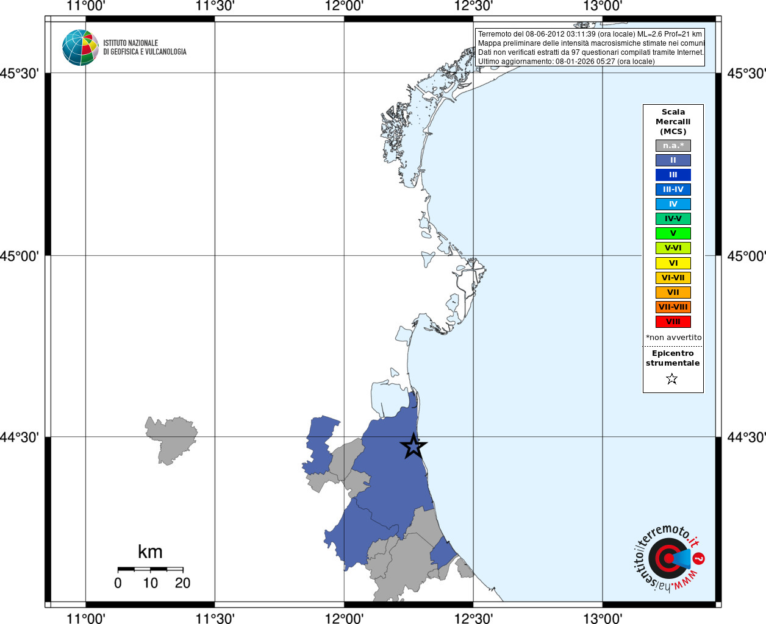
Task: Click the star symbol in the legend
Action: 672,379
